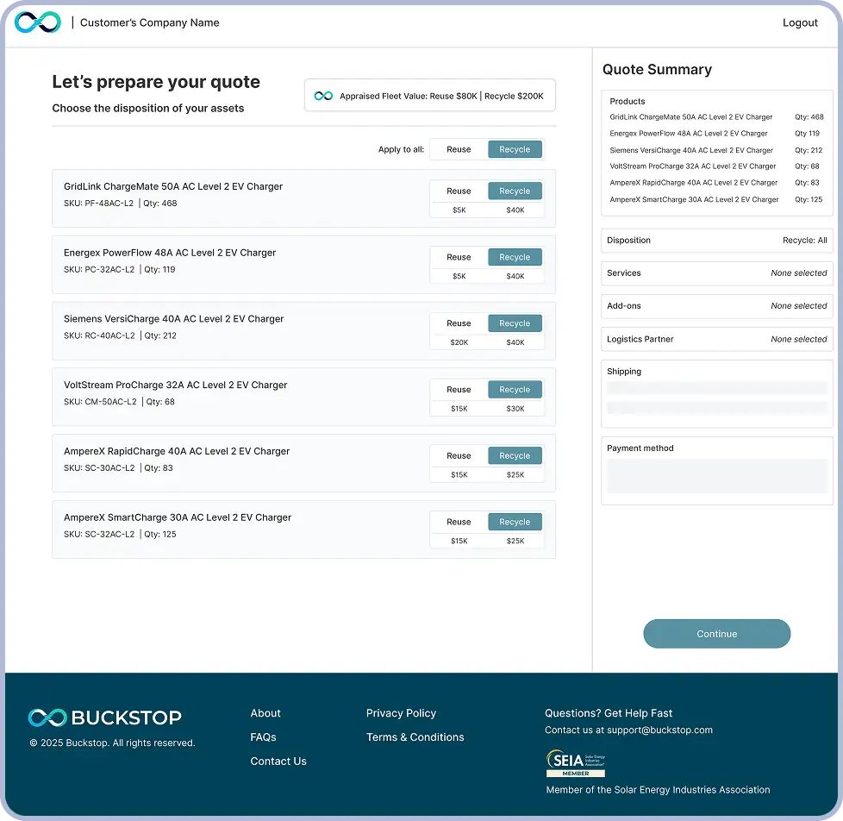Click Siemens VersiCharge entry in Quote Summary

690,150
